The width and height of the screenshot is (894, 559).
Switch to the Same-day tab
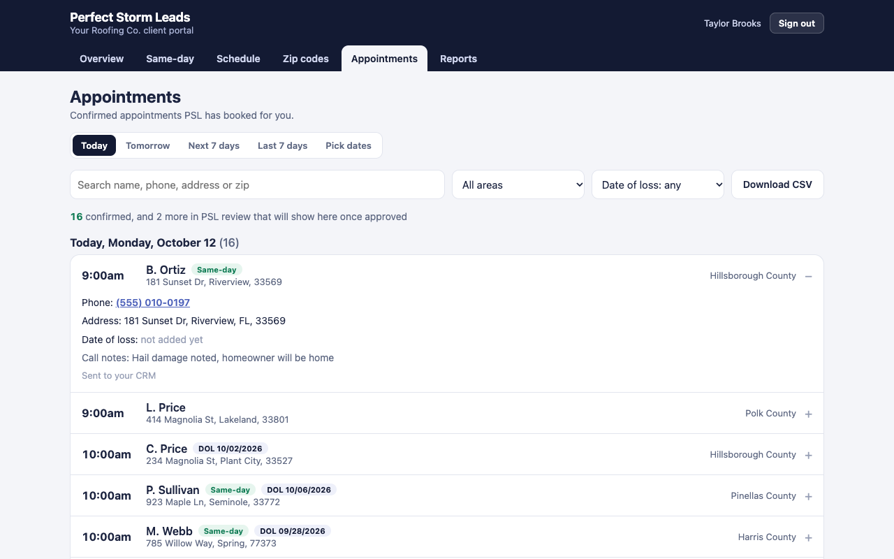pyautogui.click(x=170, y=59)
